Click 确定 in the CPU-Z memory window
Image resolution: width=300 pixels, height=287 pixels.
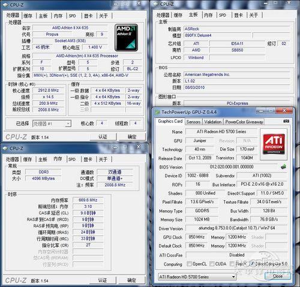tap(131, 280)
